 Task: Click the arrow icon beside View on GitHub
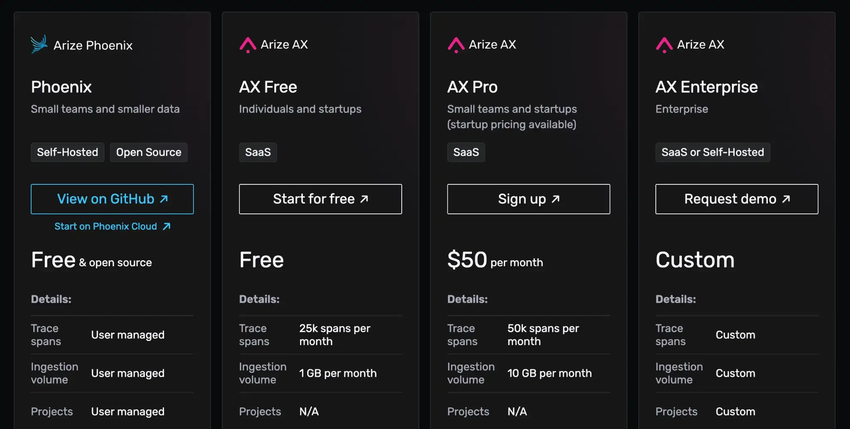point(164,199)
